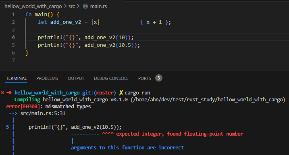Click 'Compiling' text in terminal output
Image resolution: width=289 pixels, height=155 pixels.
27,100
